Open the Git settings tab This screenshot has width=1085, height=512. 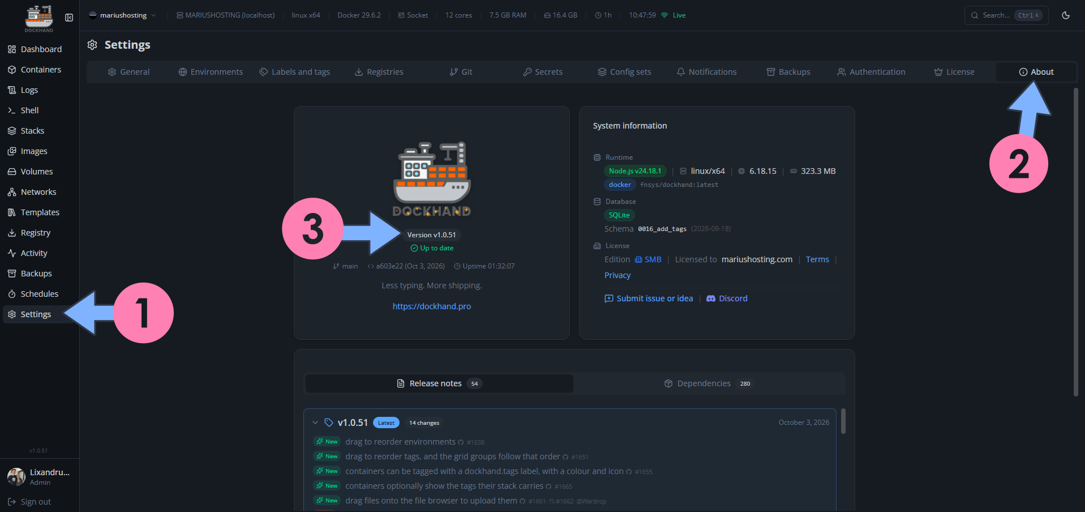461,72
